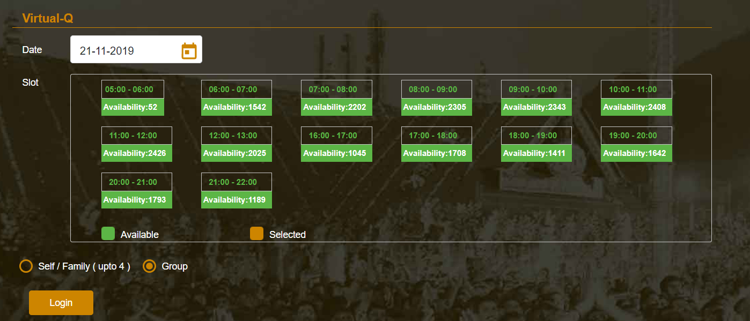
Task: Click the Availability:1793 green label
Action: 137,200
